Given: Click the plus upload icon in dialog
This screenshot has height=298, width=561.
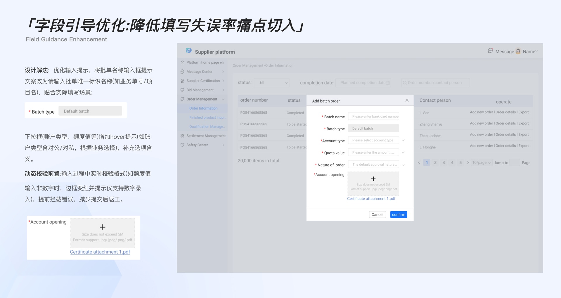Looking at the screenshot, I should click(373, 179).
